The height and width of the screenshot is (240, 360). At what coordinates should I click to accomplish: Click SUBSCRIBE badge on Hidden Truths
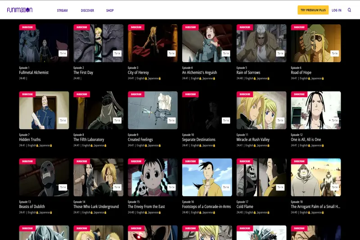coord(27,94)
